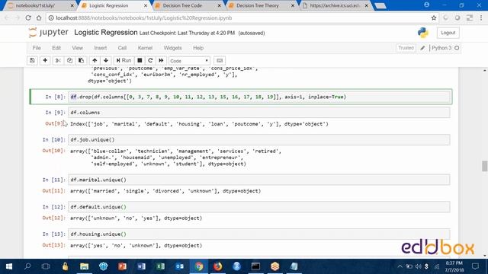Screen dimensions: 488x274
Task: Click the Trusted notebook indicator
Action: pos(406,48)
